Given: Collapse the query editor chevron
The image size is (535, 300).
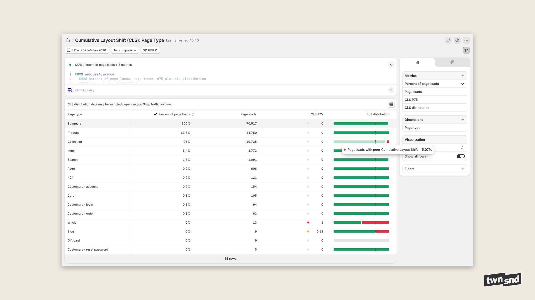Looking at the screenshot, I should point(391,65).
